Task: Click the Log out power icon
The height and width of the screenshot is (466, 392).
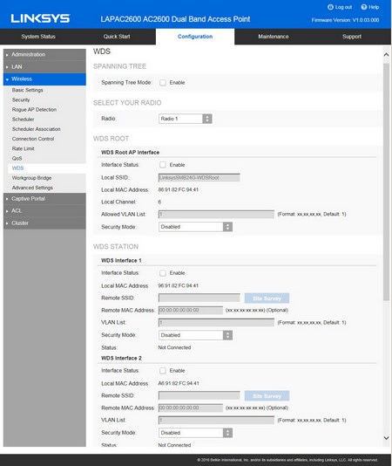Action: point(330,7)
